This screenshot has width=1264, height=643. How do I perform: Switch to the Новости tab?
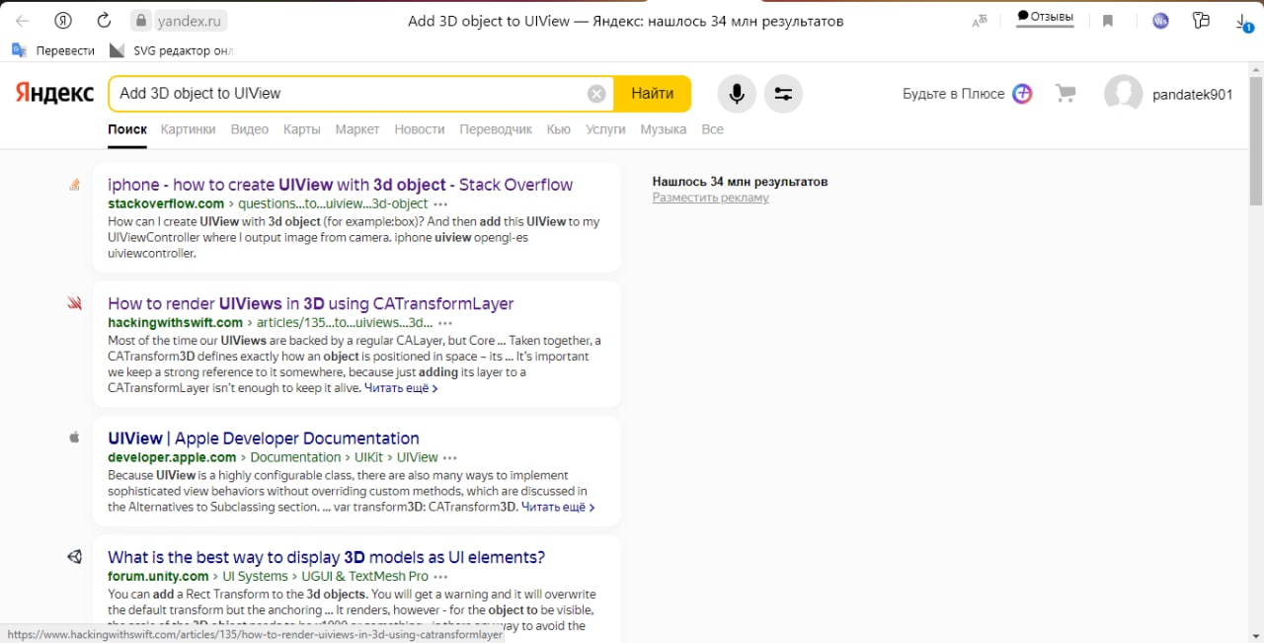420,129
